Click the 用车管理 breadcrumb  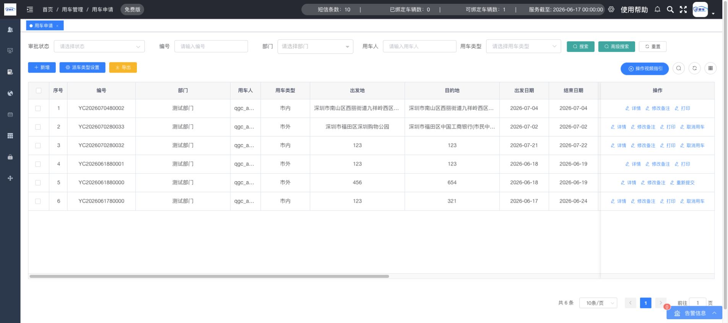coord(72,10)
